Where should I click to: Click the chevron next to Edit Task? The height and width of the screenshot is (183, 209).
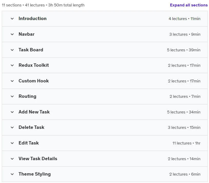12,143
